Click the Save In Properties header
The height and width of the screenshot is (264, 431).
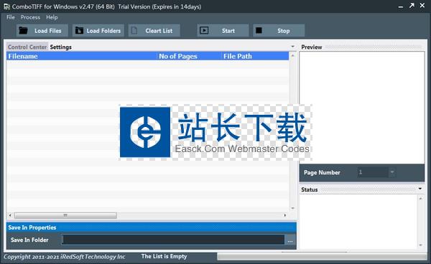(x=151, y=227)
